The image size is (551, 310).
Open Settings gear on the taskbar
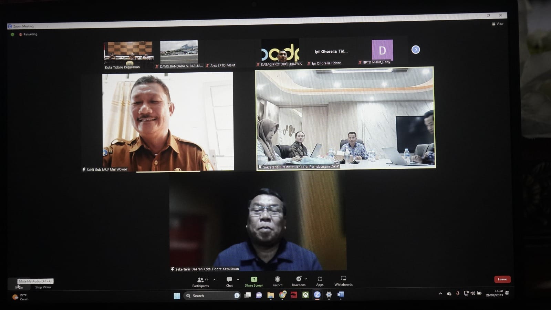(x=329, y=294)
